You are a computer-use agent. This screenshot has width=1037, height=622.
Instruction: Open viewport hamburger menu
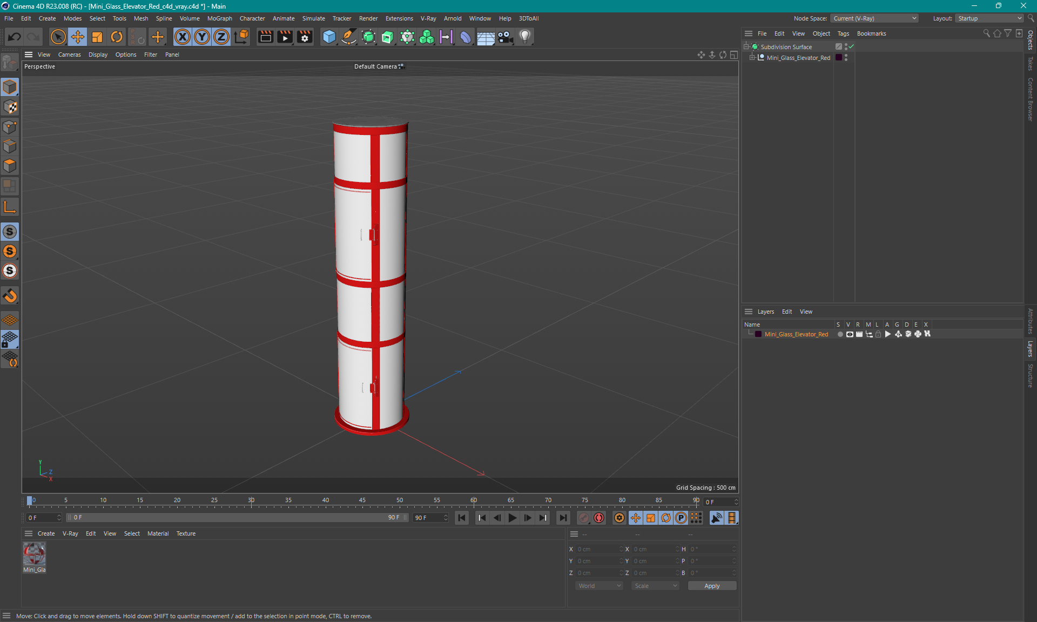29,55
